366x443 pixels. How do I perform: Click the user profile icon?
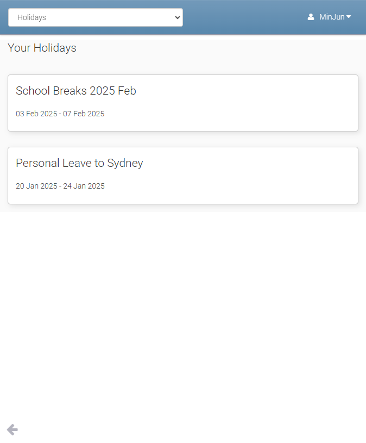[311, 17]
